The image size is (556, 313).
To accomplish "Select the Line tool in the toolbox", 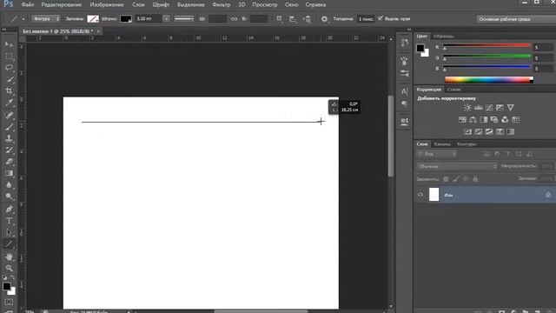I will tap(10, 243).
